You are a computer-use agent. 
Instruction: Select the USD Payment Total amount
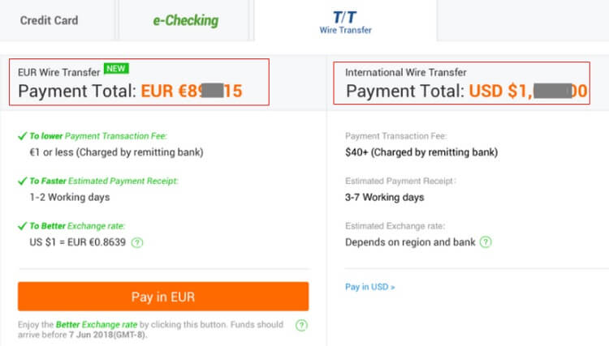[528, 92]
